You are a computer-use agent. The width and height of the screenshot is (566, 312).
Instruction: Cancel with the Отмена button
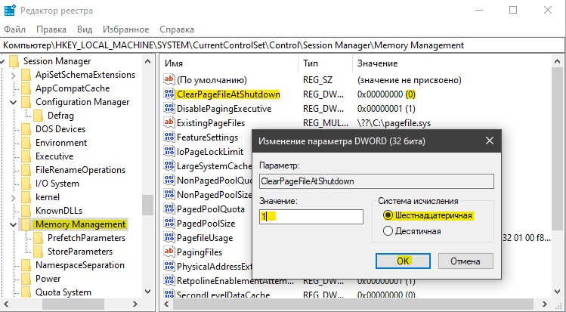pyautogui.click(x=465, y=261)
